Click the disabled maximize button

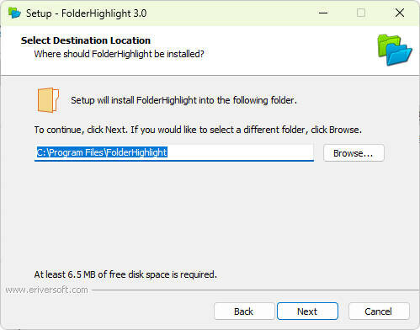pyautogui.click(x=361, y=13)
